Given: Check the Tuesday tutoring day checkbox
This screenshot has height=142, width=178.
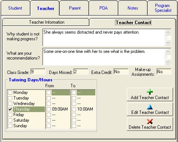Looking at the screenshot, I should (10, 98).
